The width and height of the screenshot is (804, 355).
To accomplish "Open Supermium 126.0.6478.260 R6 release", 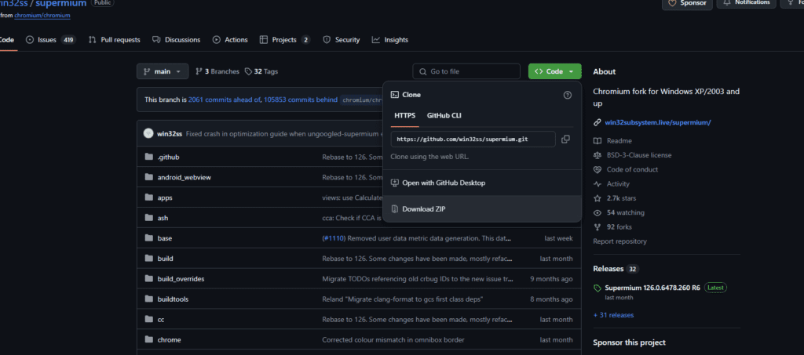I will click(652, 288).
